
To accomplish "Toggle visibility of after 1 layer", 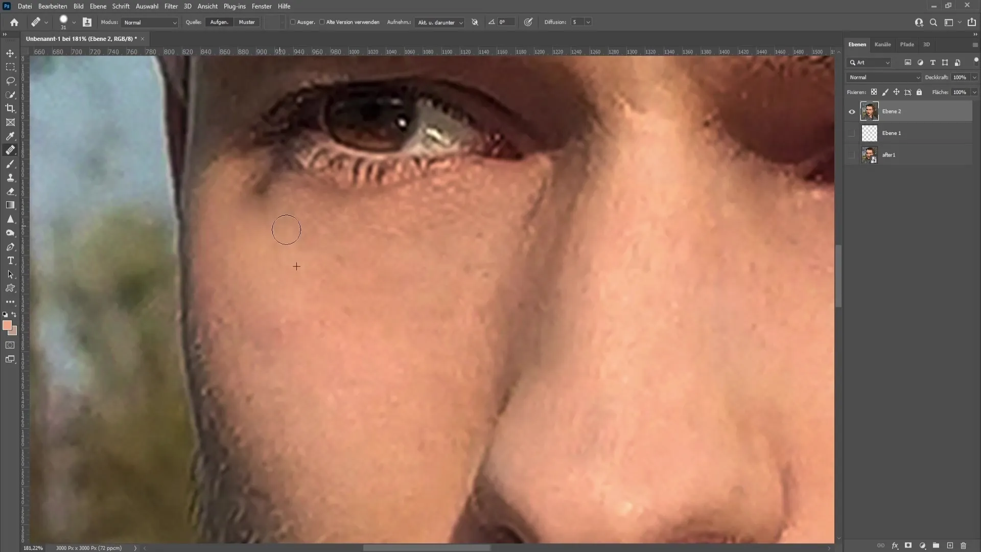I will click(852, 154).
